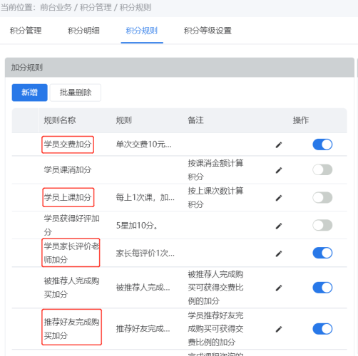Disable the 学员交费加分 toggle switch
Screen dimensions: 358x356
click(x=322, y=145)
